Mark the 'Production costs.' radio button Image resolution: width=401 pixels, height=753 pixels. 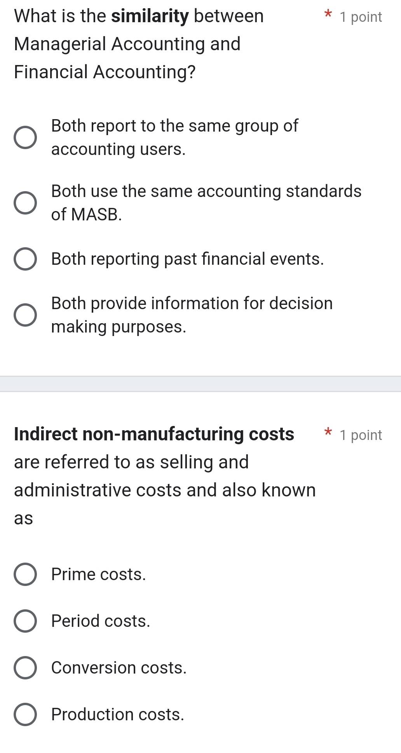point(26,714)
